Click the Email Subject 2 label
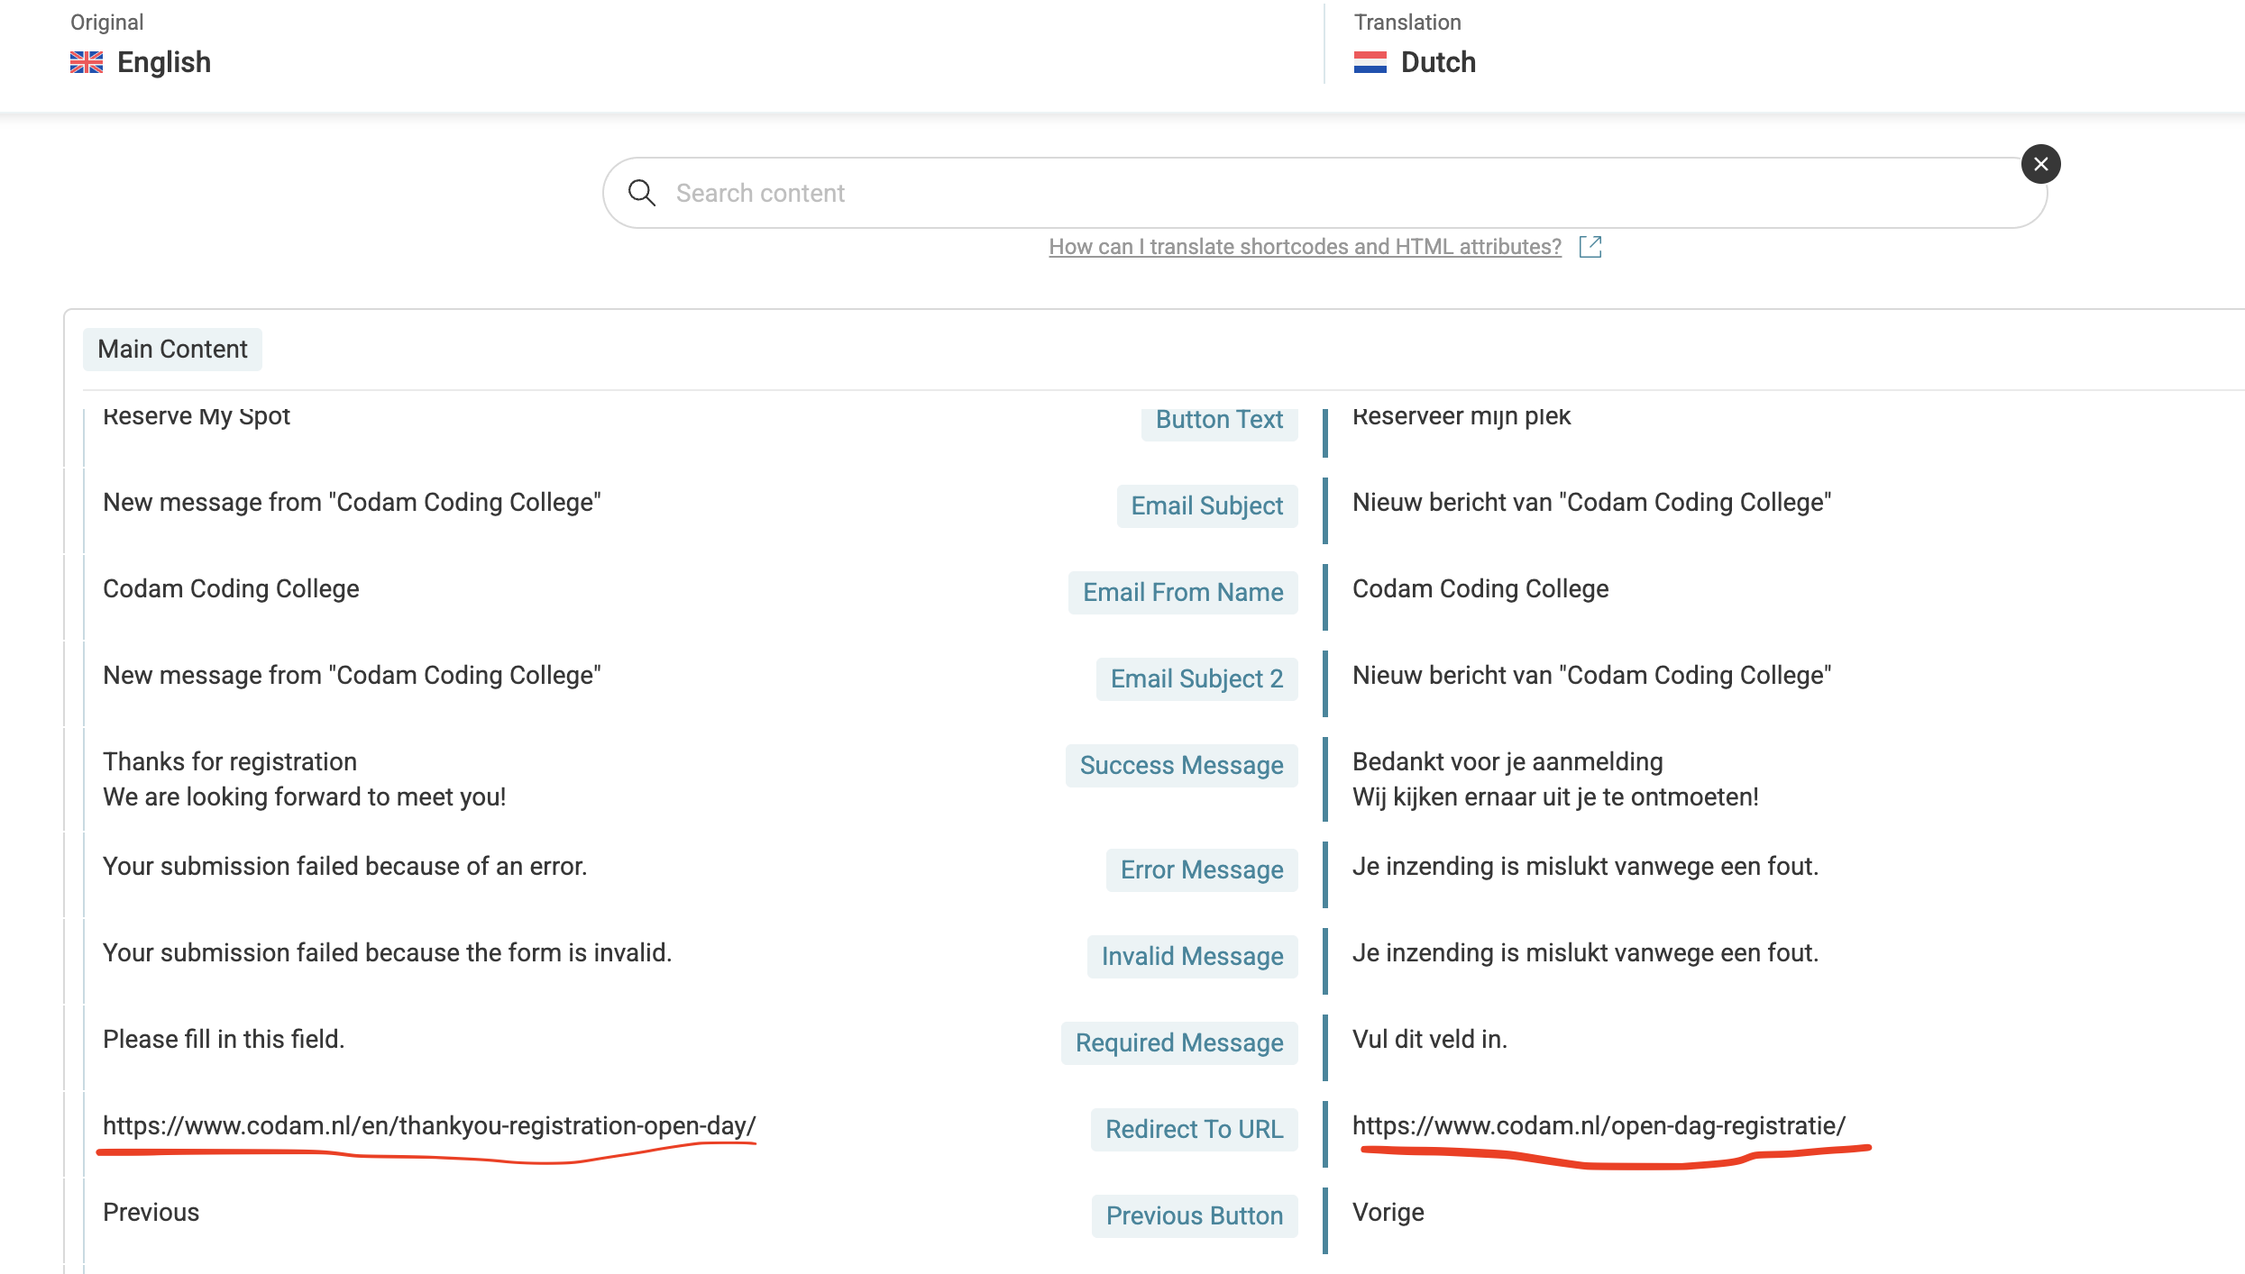Viewport: 2245px width, 1274px height. (x=1196, y=679)
